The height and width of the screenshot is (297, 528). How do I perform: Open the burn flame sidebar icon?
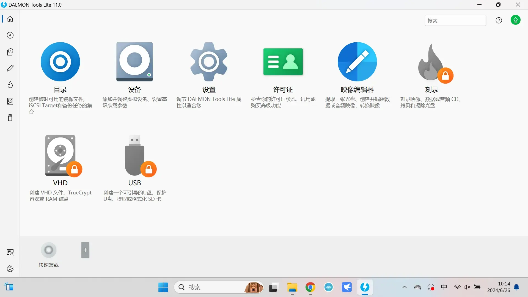(10, 85)
